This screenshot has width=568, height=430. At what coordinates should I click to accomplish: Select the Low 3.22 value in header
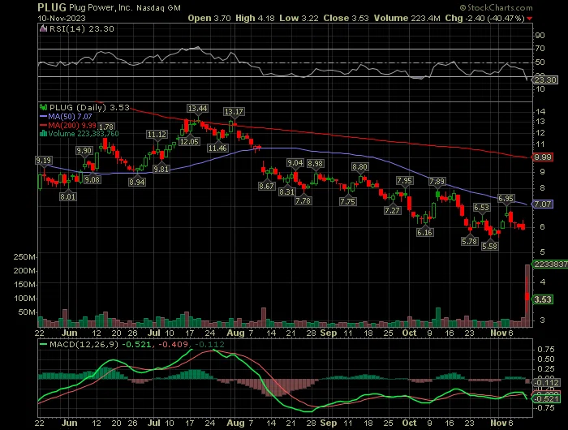[299, 18]
